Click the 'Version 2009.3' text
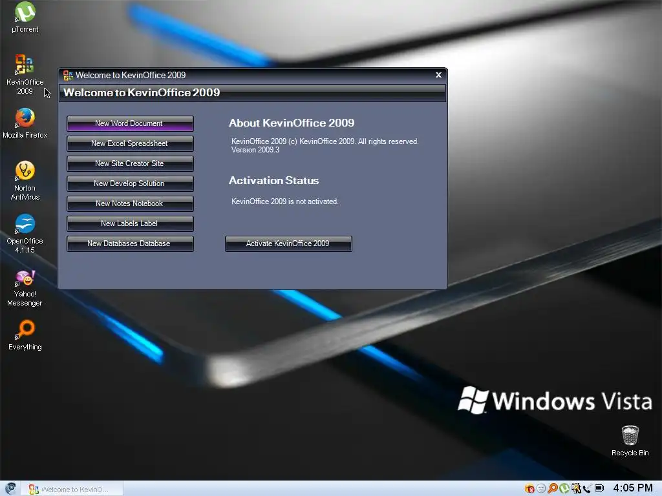662x496 pixels. pyautogui.click(x=255, y=150)
